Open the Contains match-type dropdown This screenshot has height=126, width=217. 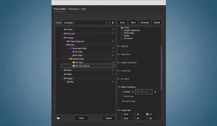point(128,92)
